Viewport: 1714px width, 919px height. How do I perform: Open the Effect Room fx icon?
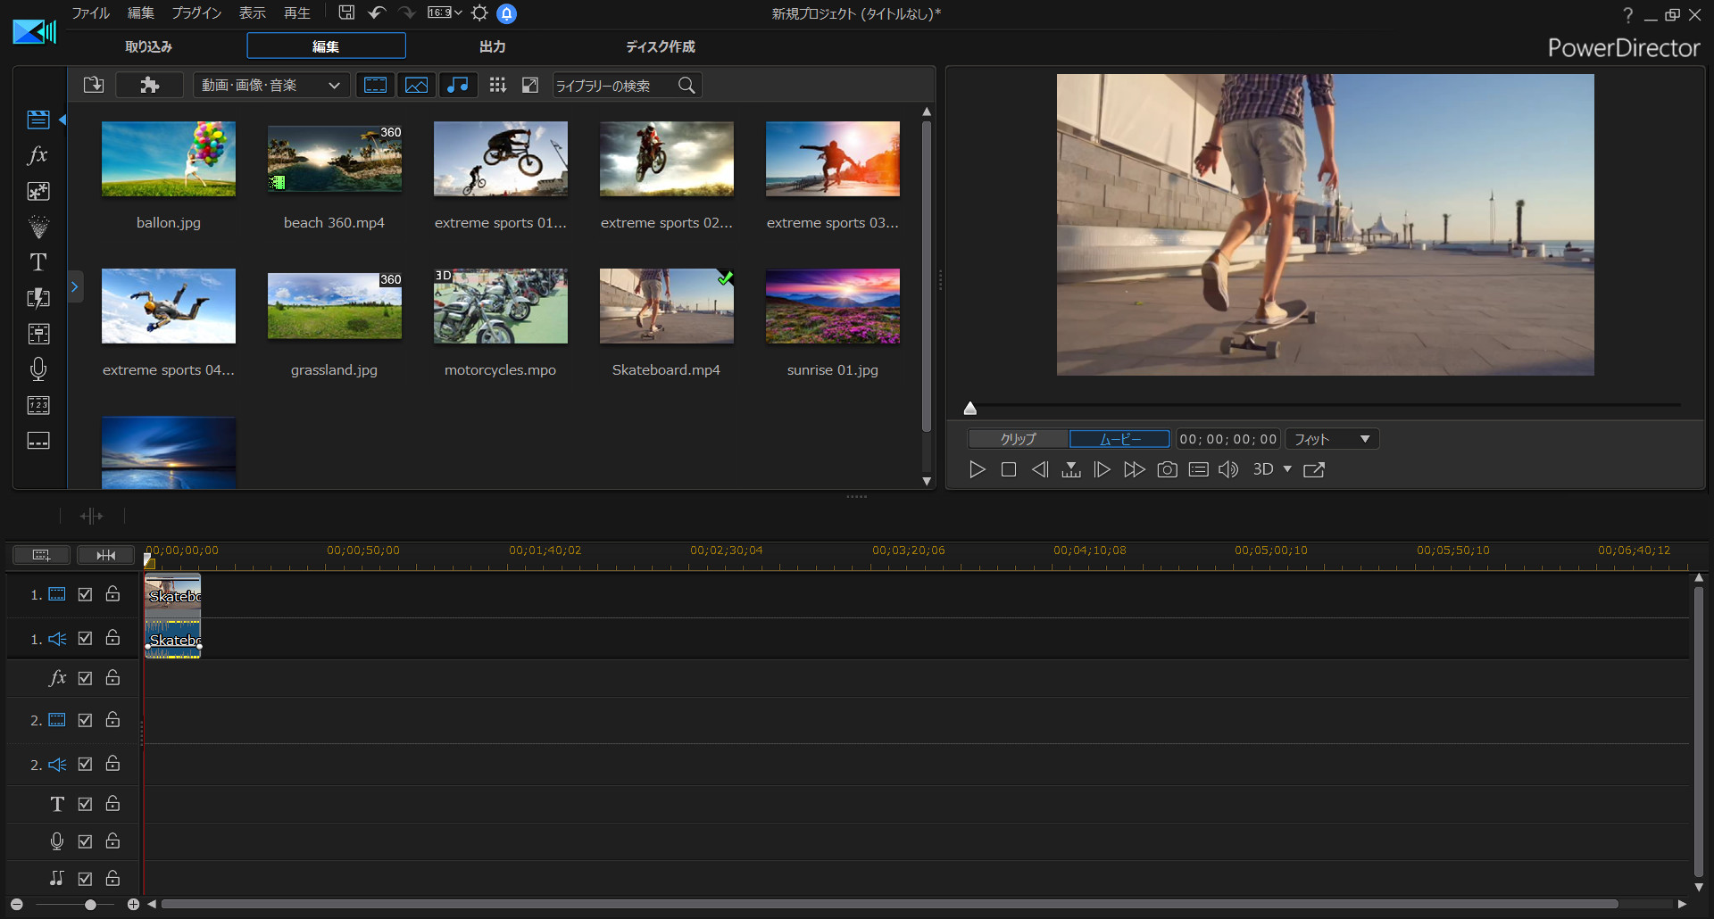coord(38,155)
